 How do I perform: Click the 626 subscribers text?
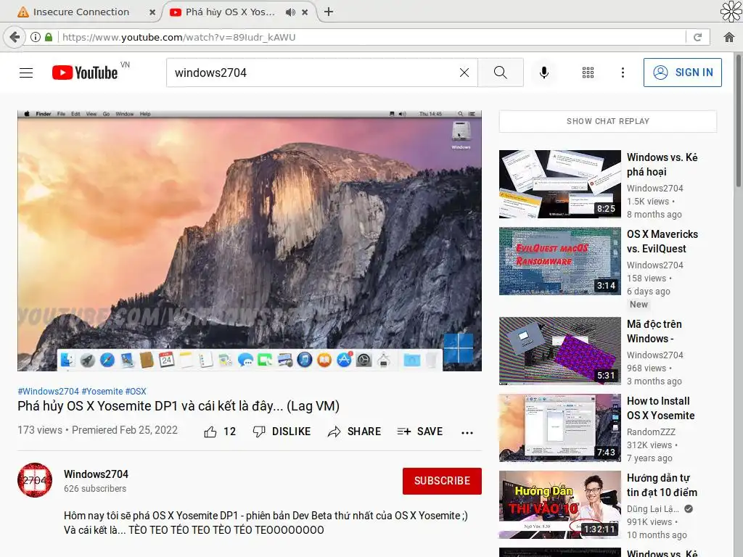(x=95, y=489)
